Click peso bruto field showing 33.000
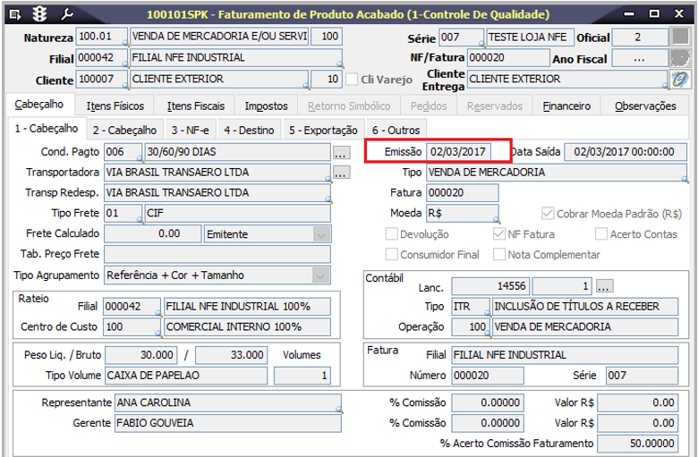The image size is (698, 457). pyautogui.click(x=232, y=355)
